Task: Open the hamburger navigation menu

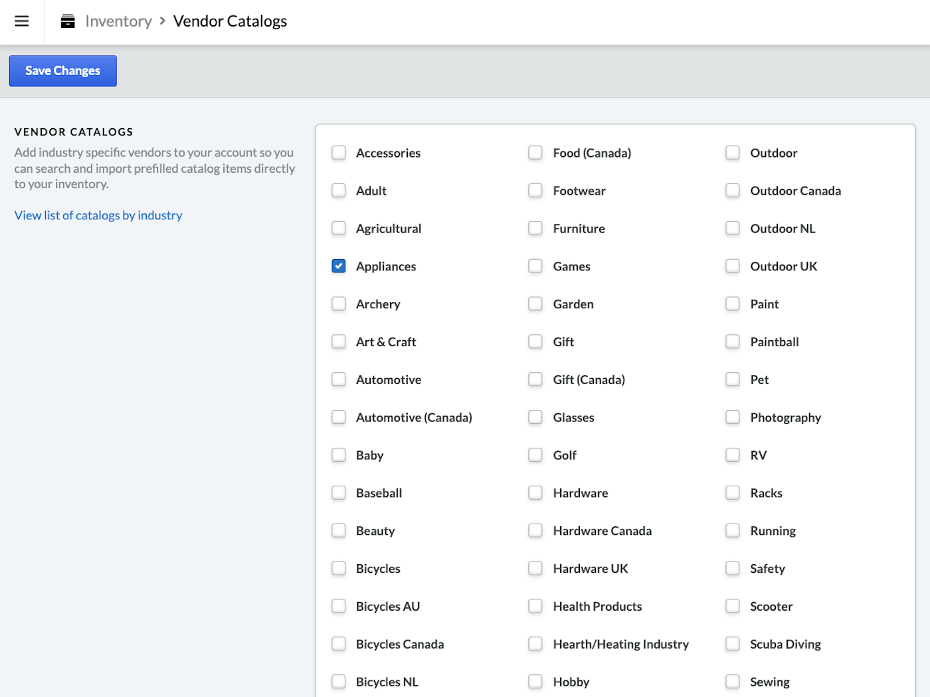Action: 21,21
